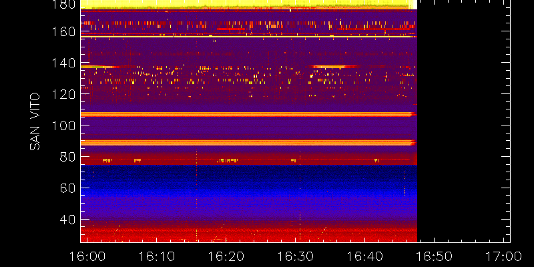Click the 40 frequency axis label
Screen dimensions: 534x267
(67, 220)
